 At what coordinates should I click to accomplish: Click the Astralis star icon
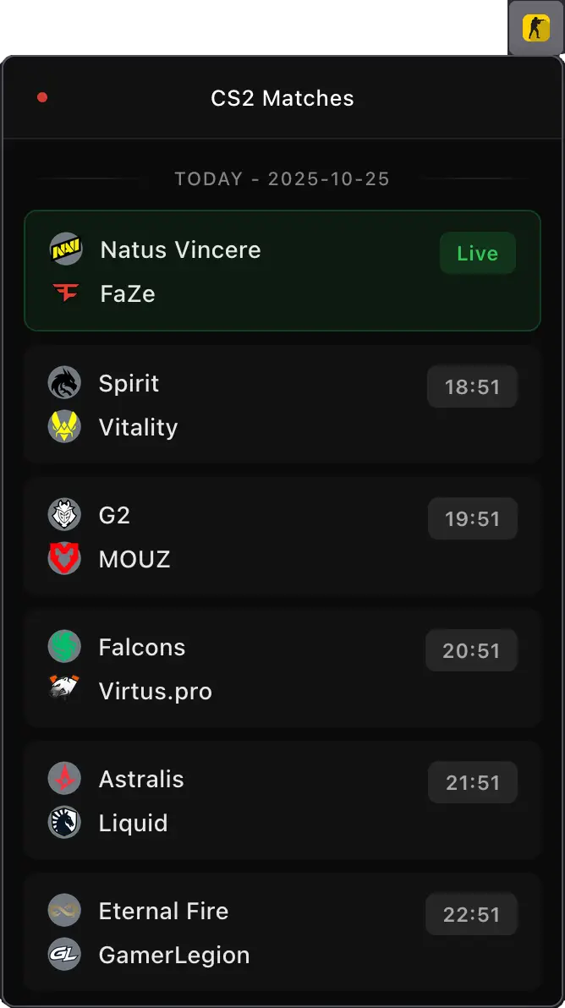click(x=64, y=779)
